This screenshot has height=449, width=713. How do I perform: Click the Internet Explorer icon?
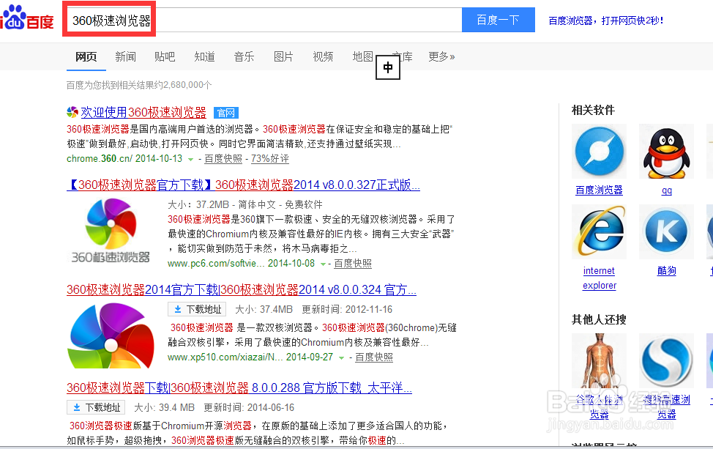pos(599,231)
